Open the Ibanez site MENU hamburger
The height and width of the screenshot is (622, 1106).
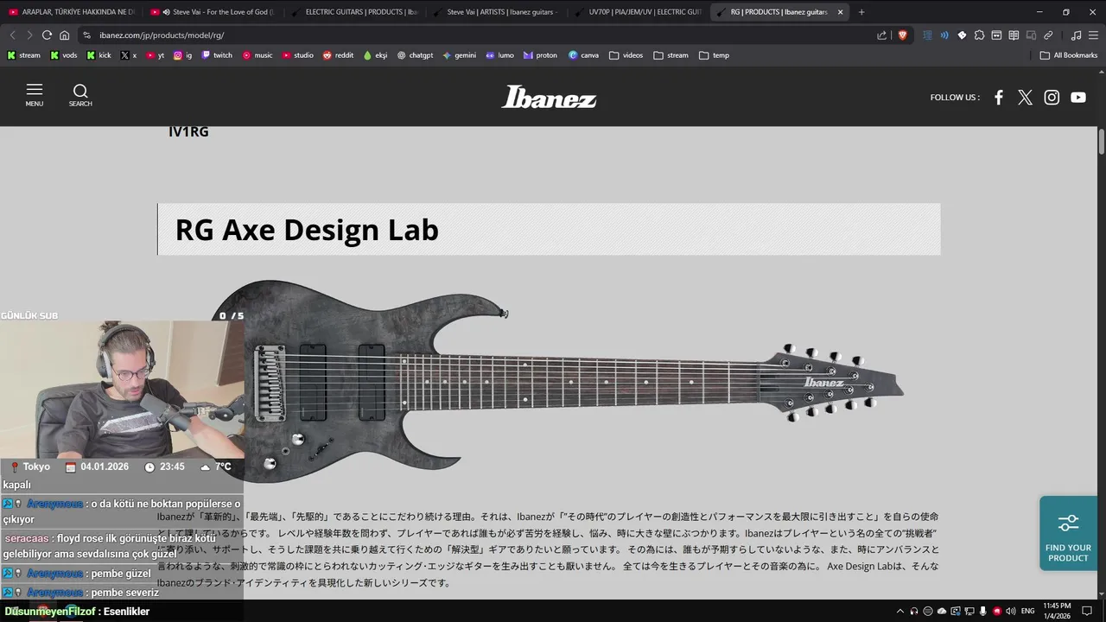(35, 95)
